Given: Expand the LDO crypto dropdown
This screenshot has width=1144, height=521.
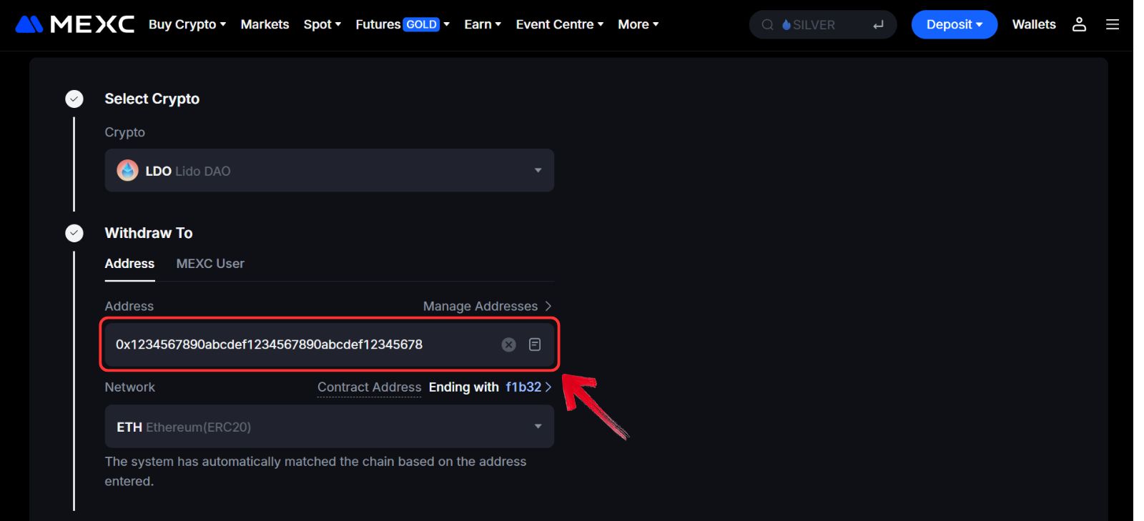Looking at the screenshot, I should (538, 171).
